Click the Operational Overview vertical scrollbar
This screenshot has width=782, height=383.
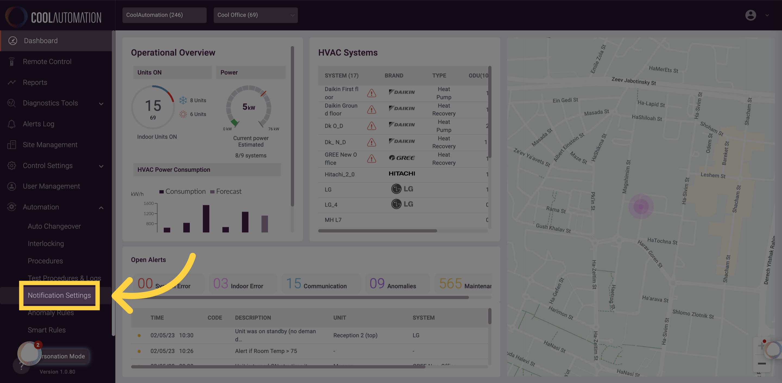292,126
